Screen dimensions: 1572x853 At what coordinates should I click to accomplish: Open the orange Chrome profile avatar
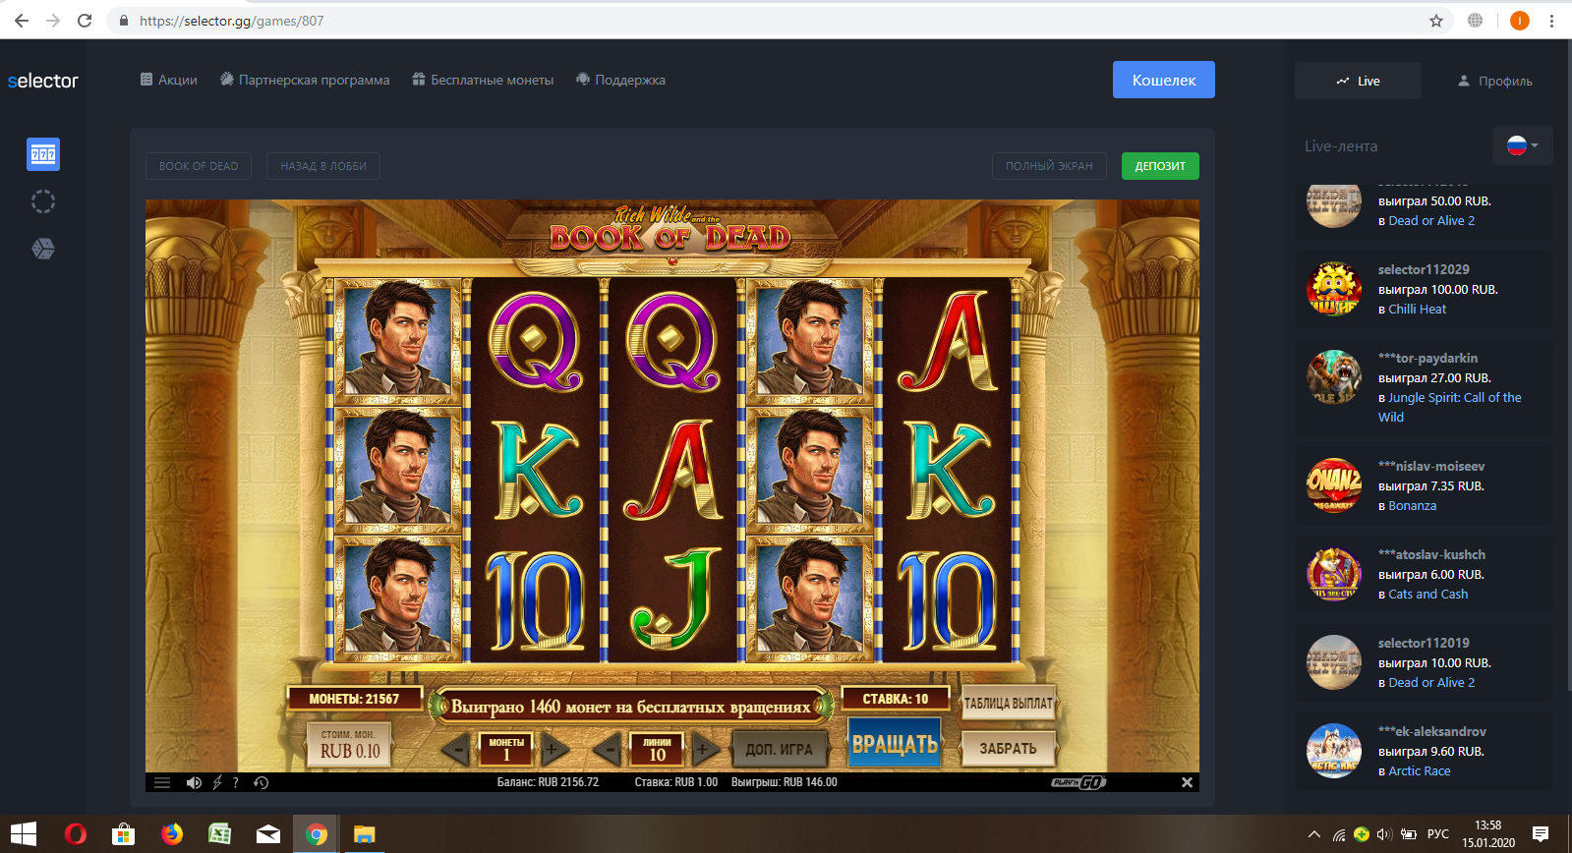pyautogui.click(x=1519, y=21)
